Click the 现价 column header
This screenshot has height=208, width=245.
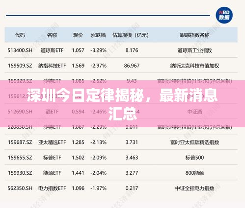[78, 35]
